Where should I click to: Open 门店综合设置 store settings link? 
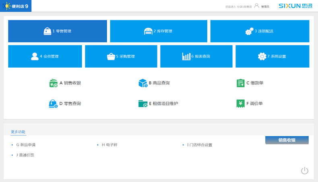click(x=199, y=145)
